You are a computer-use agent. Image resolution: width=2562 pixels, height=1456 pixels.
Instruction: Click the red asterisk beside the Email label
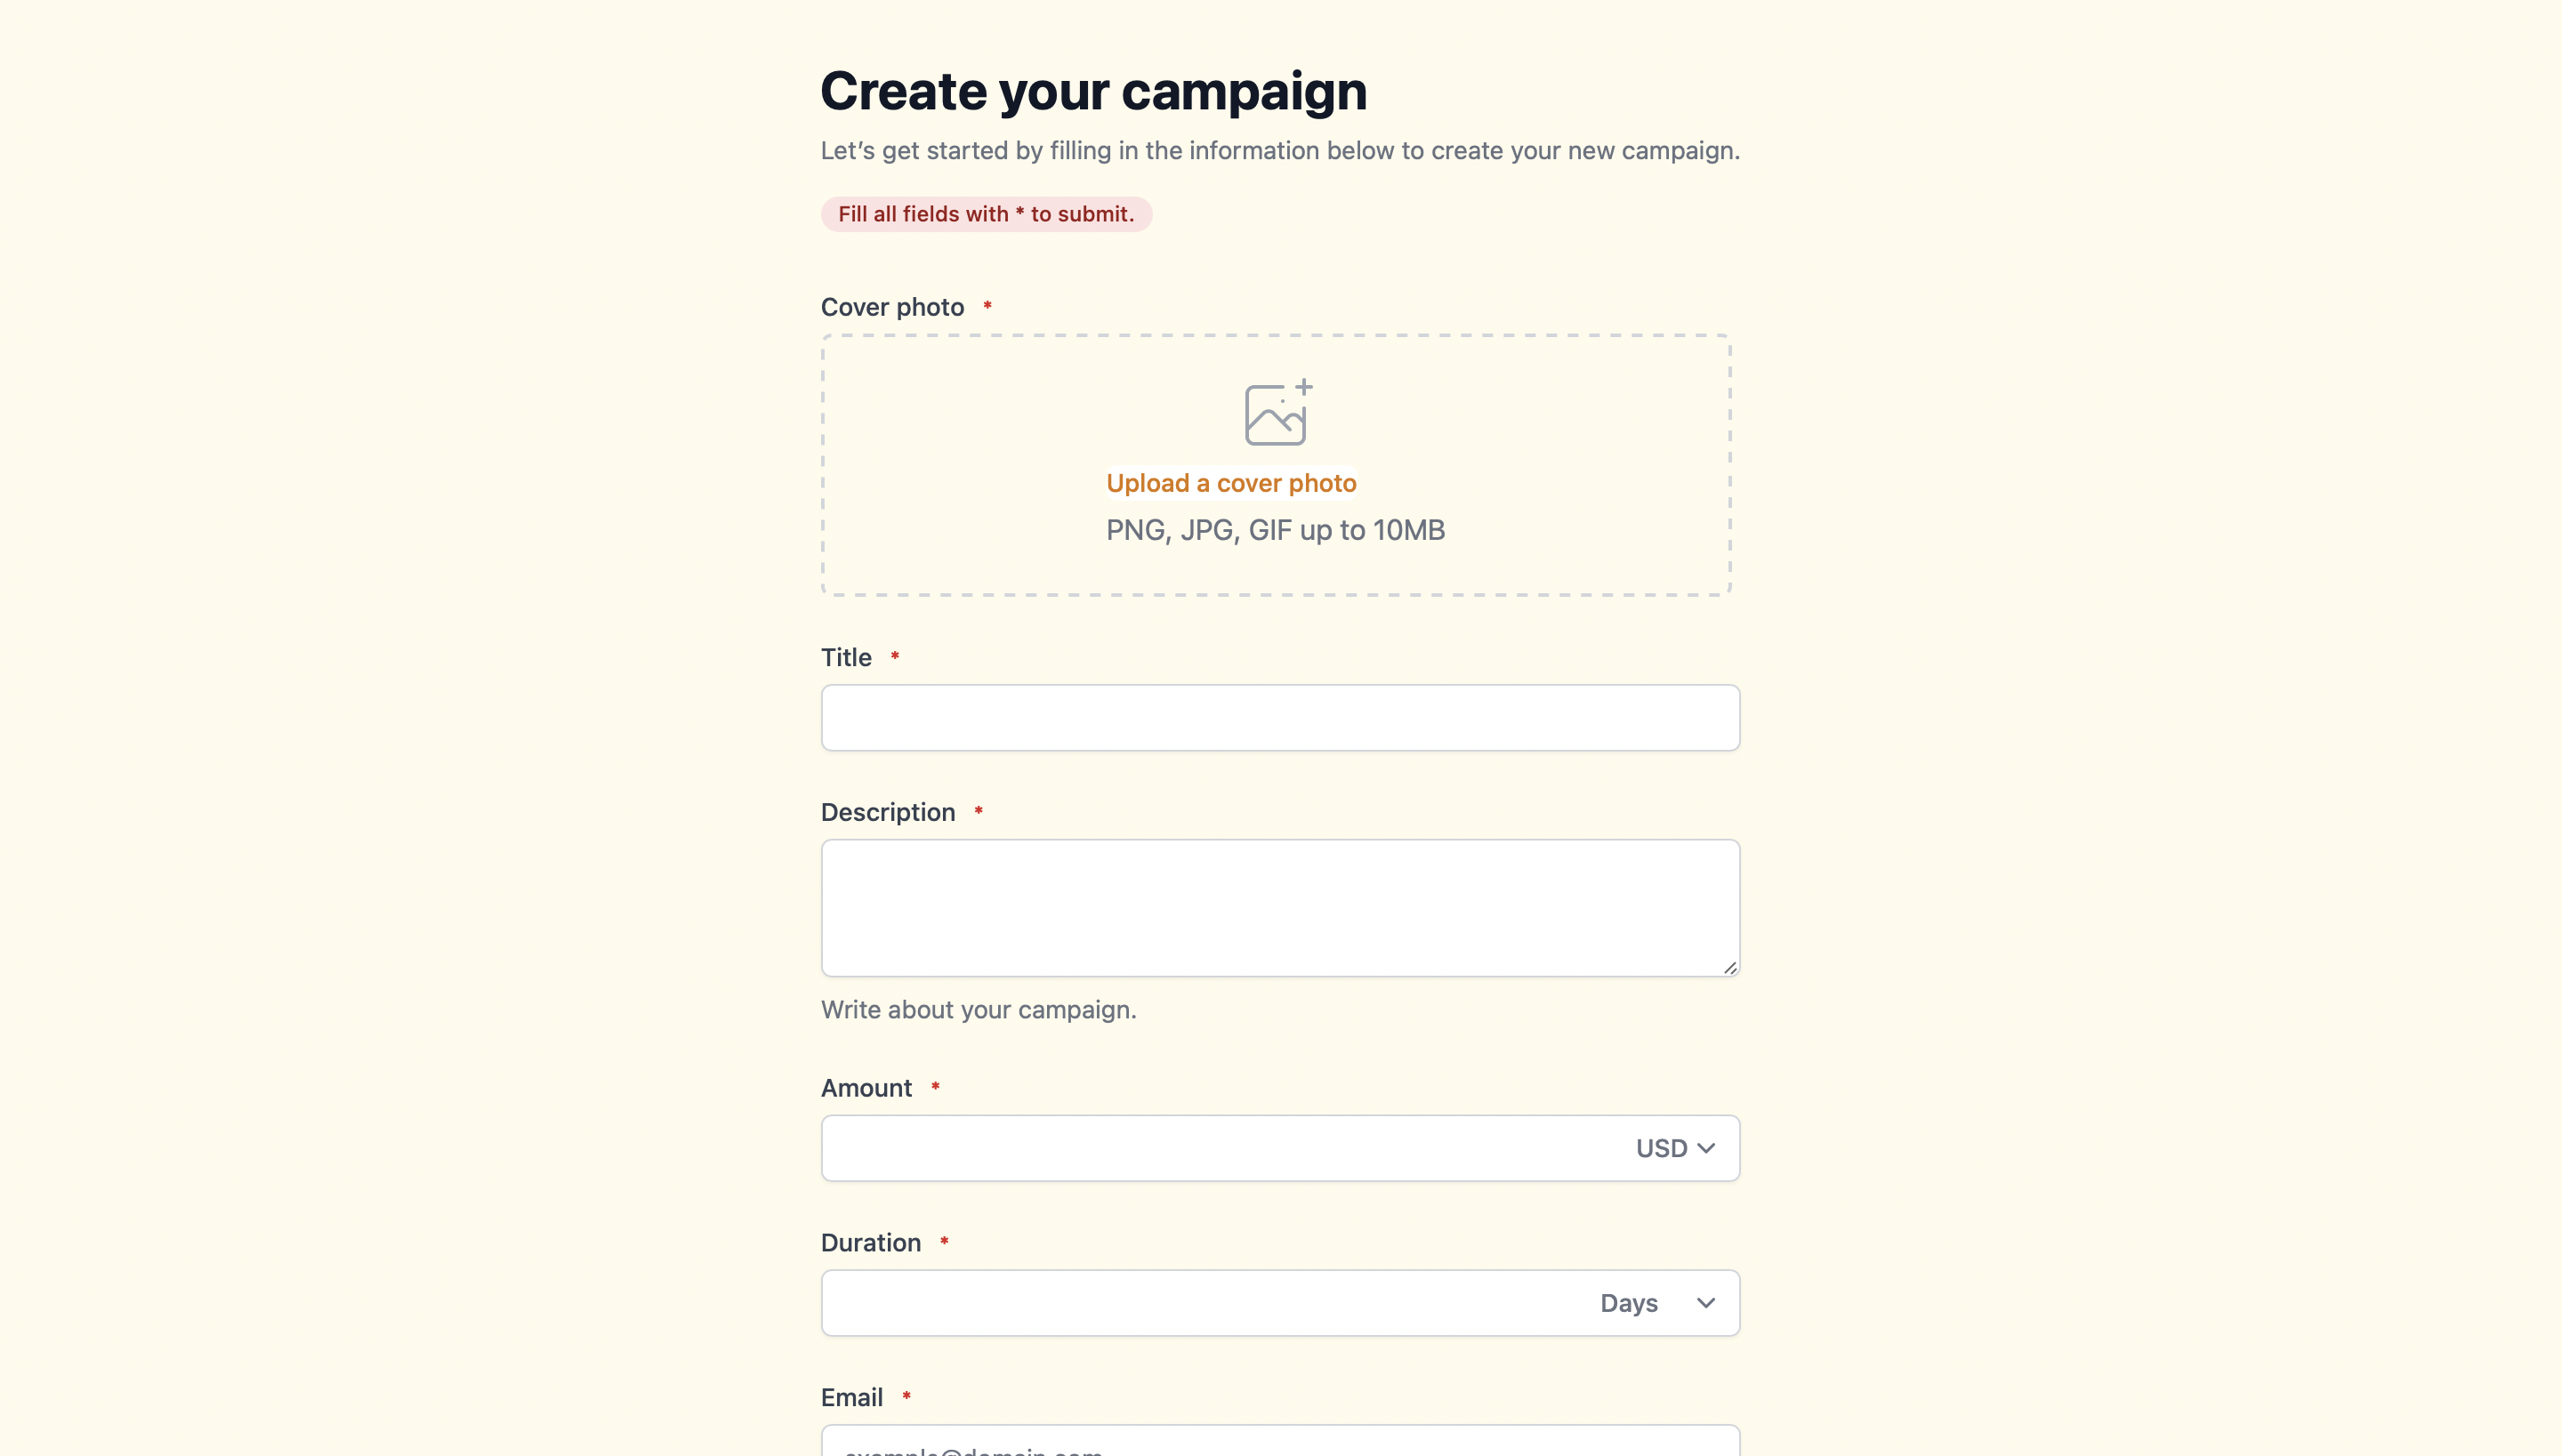(906, 1396)
